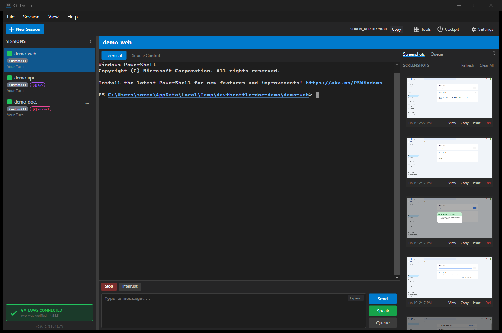This screenshot has width=502, height=333.
Task: Click the Interrupt button
Action: click(x=130, y=287)
